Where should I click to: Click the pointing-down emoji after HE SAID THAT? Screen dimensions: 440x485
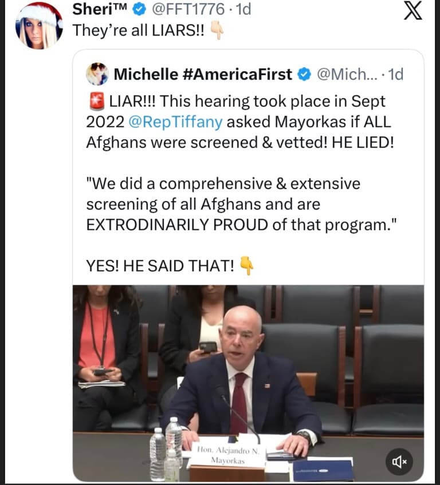tap(246, 265)
